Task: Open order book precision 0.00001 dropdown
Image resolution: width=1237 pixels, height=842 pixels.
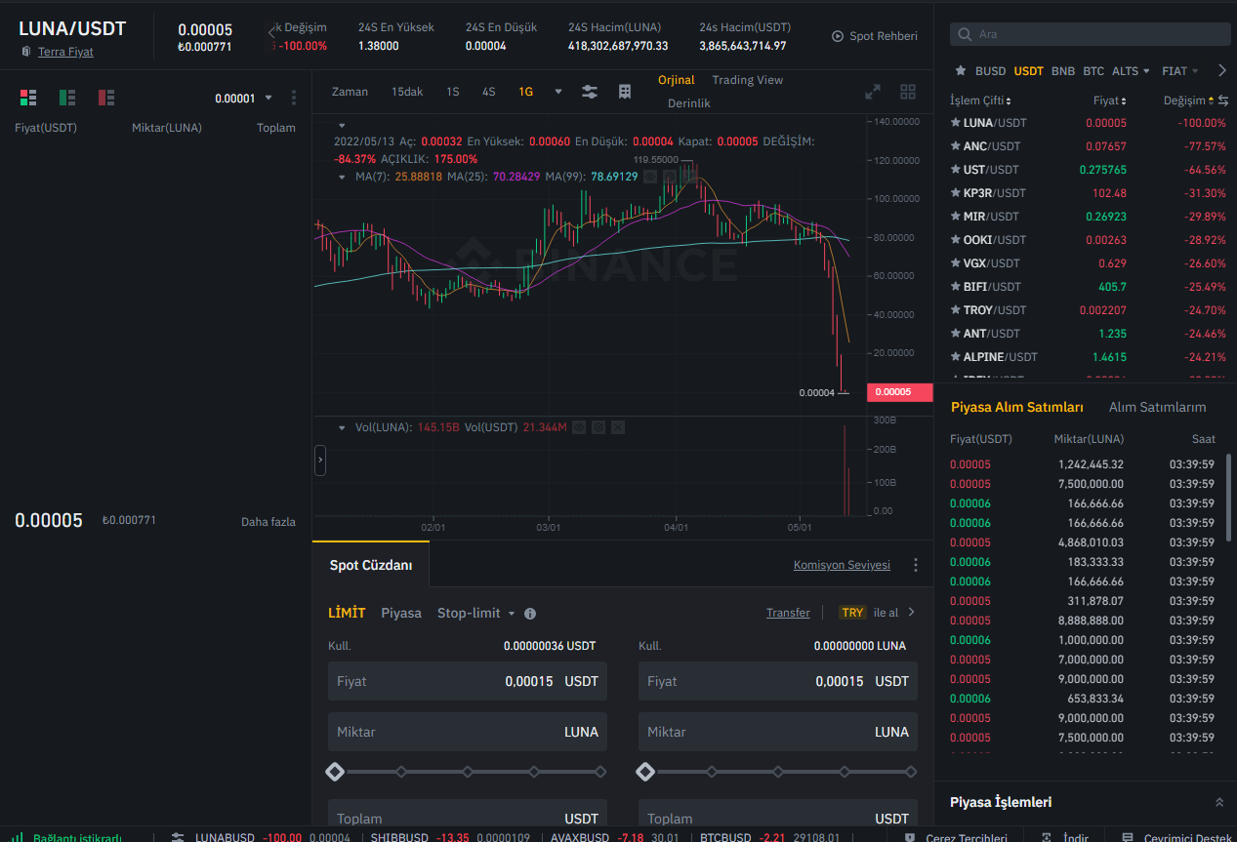Action: click(243, 99)
